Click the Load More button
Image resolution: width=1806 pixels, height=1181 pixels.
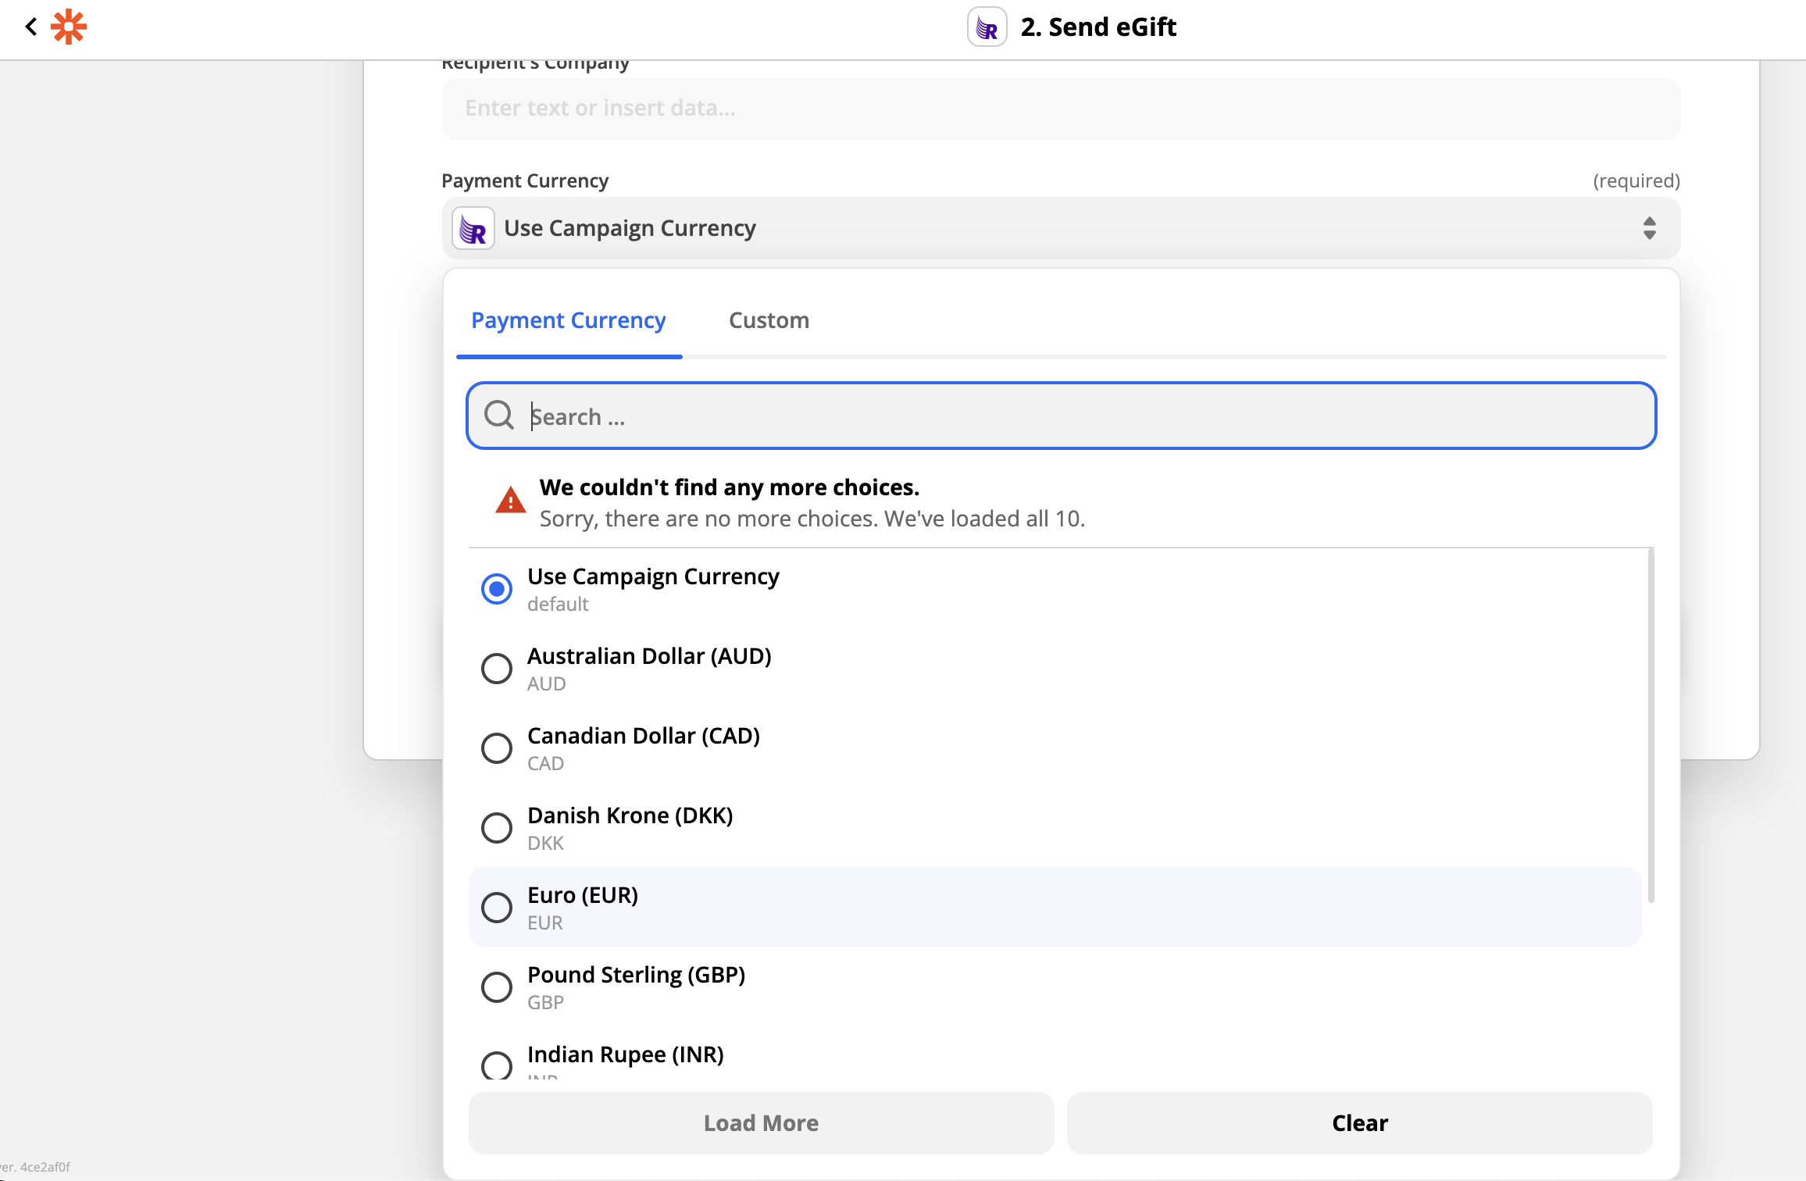click(x=761, y=1123)
